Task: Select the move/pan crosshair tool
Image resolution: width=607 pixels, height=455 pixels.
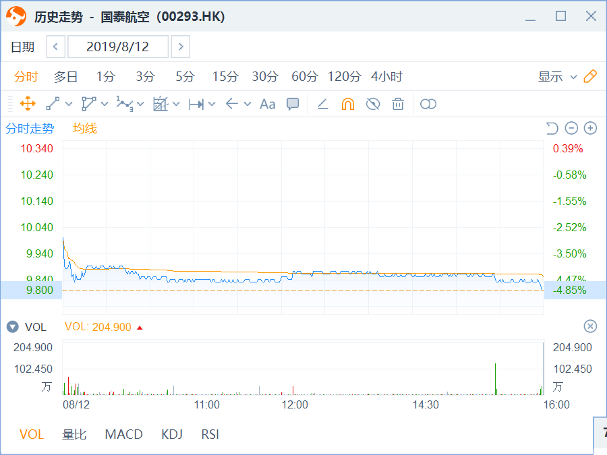Action: click(x=28, y=104)
